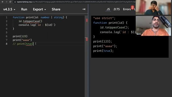Click the Share button
Screen dimensions: 172x97
[56, 9]
